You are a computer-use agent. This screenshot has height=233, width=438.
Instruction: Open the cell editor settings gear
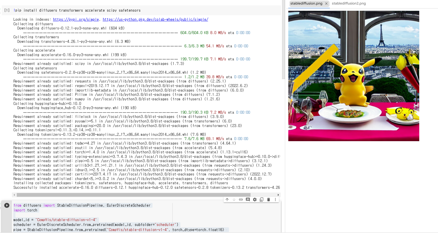click(255, 200)
